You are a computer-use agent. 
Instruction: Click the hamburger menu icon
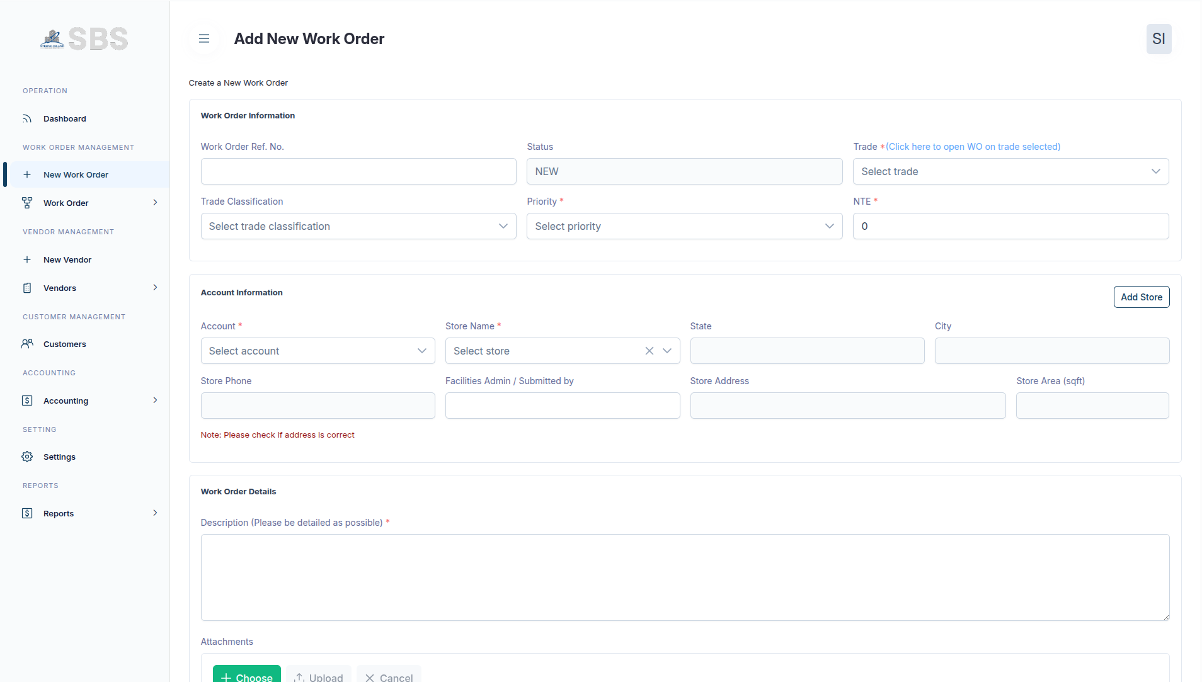(204, 38)
